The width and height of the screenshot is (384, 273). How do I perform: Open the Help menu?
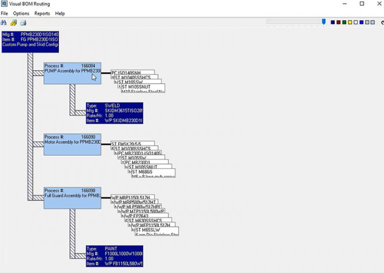60,13
